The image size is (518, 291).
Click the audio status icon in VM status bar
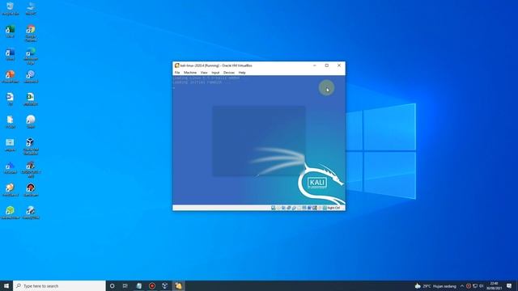point(283,208)
